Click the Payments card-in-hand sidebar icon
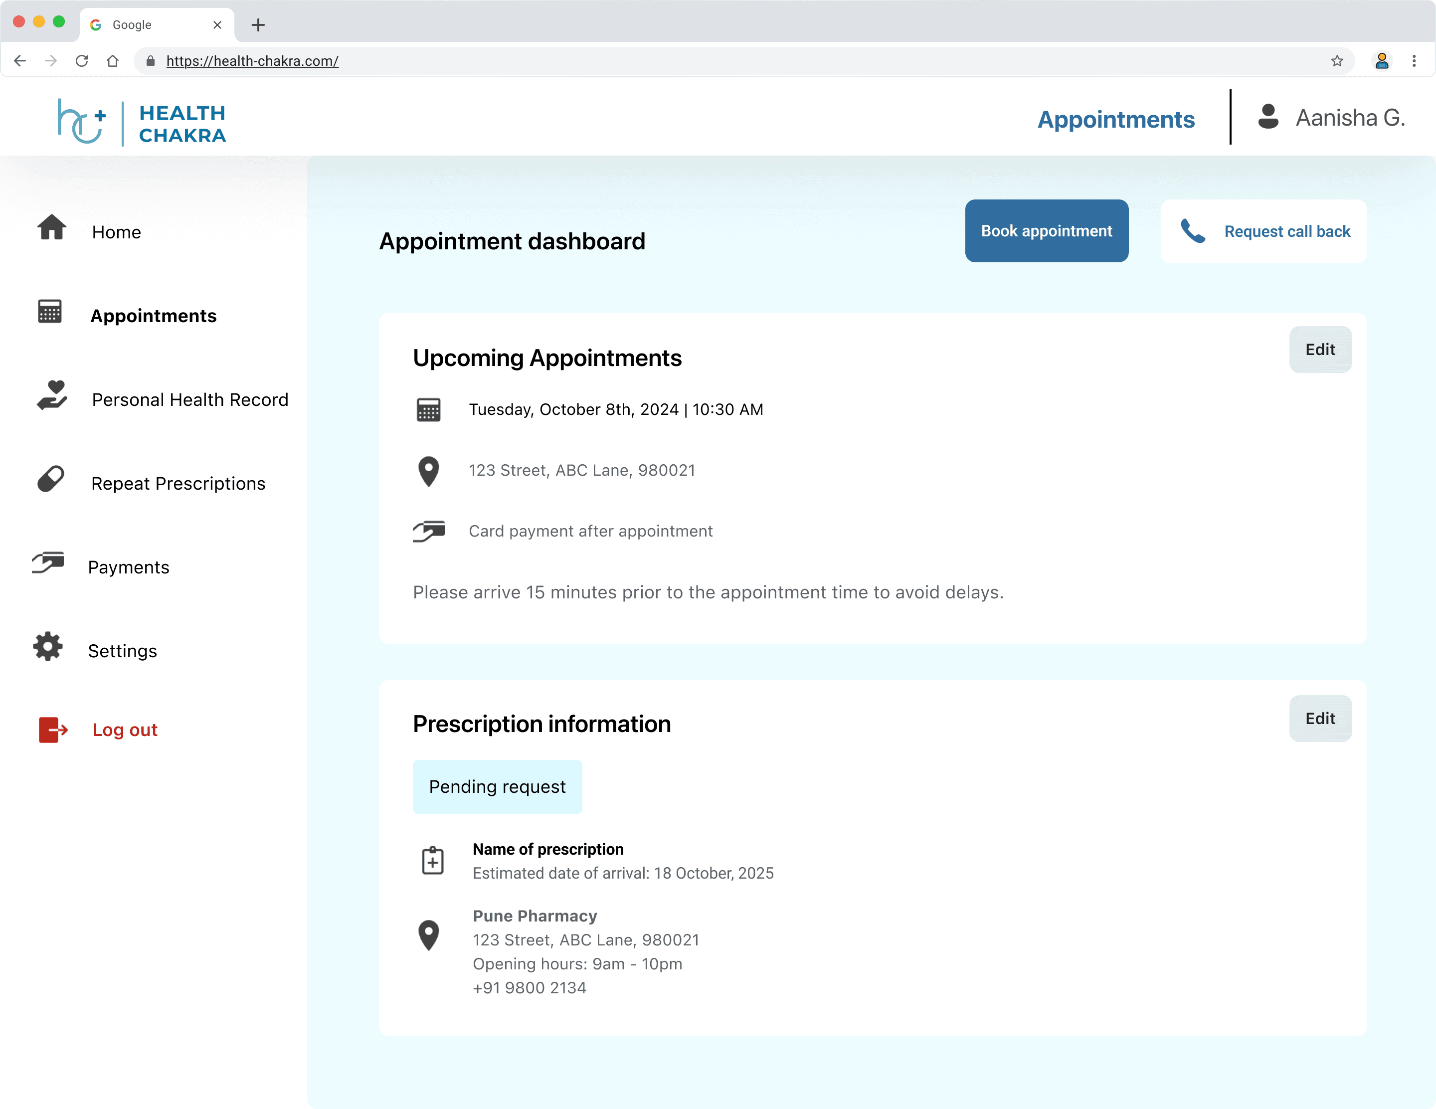1436x1109 pixels. click(x=48, y=562)
